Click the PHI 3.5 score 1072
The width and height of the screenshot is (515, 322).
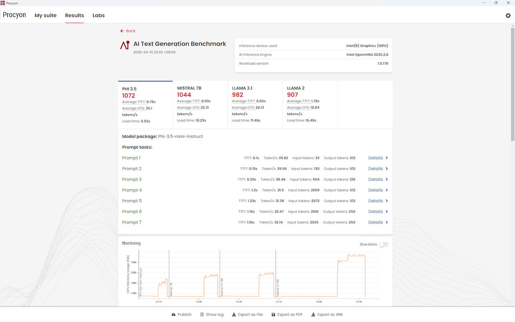[128, 95]
